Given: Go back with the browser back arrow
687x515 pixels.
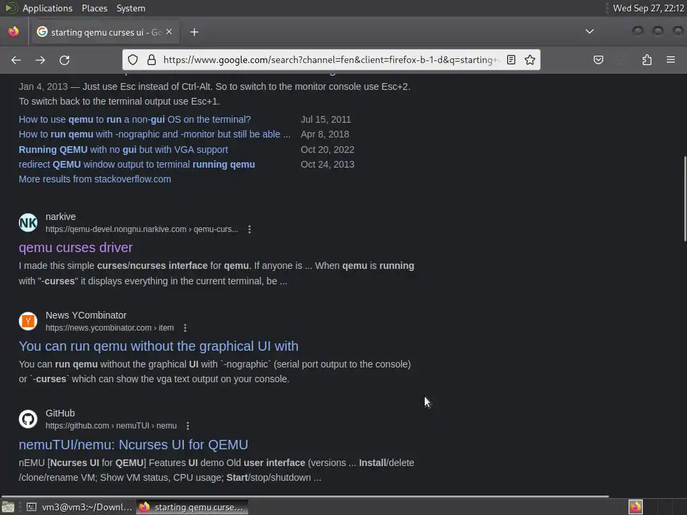Looking at the screenshot, I should pos(16,60).
